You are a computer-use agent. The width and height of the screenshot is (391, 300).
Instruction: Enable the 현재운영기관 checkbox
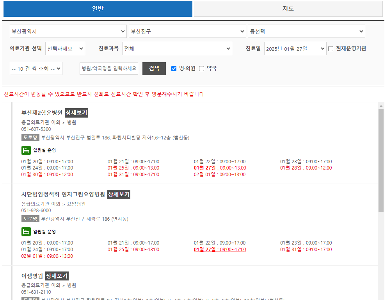click(x=331, y=49)
